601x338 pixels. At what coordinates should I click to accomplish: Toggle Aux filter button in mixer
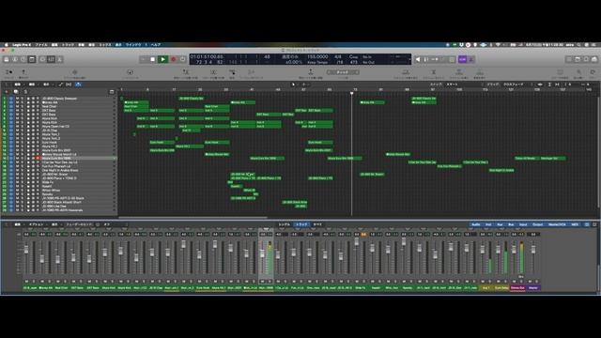click(500, 224)
